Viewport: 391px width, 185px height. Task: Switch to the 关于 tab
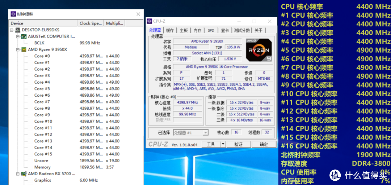pos(258,30)
